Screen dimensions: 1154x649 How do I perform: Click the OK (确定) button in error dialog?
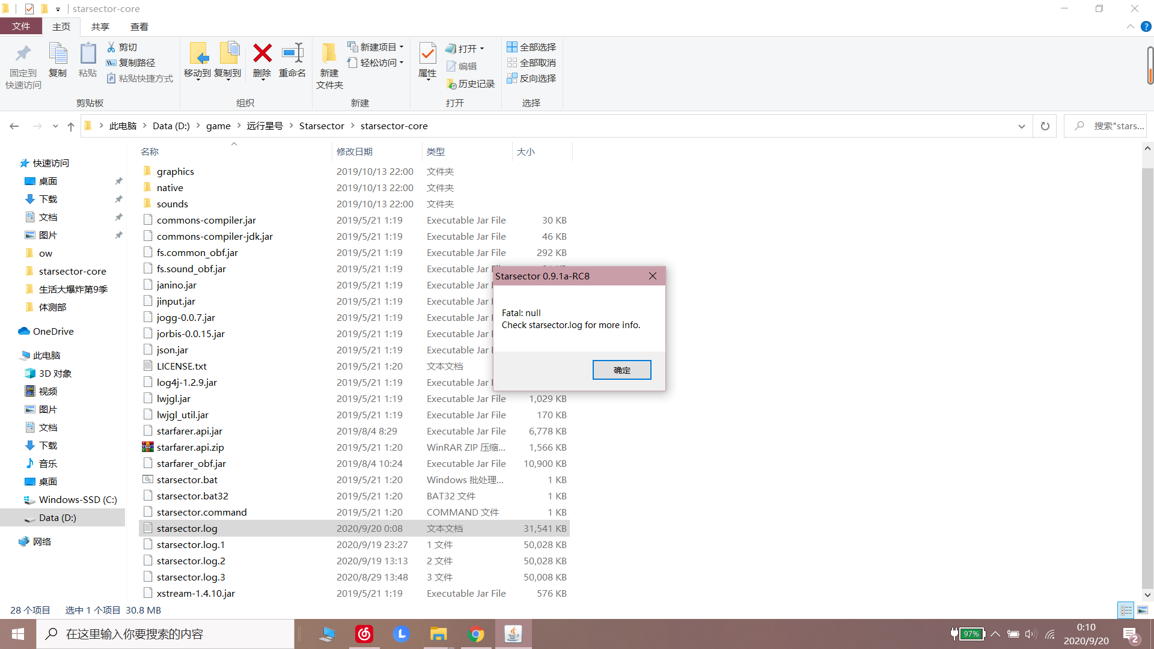(x=621, y=370)
